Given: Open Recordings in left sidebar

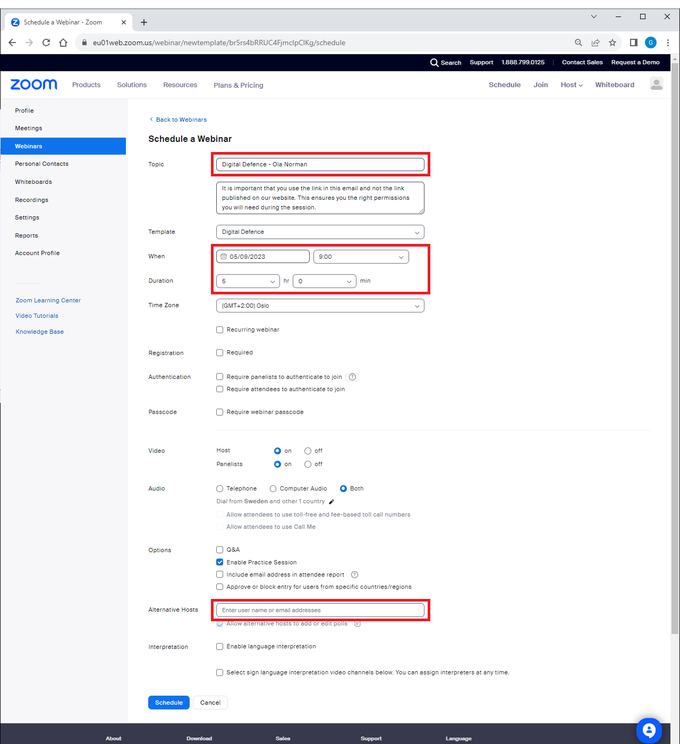Looking at the screenshot, I should 32,200.
